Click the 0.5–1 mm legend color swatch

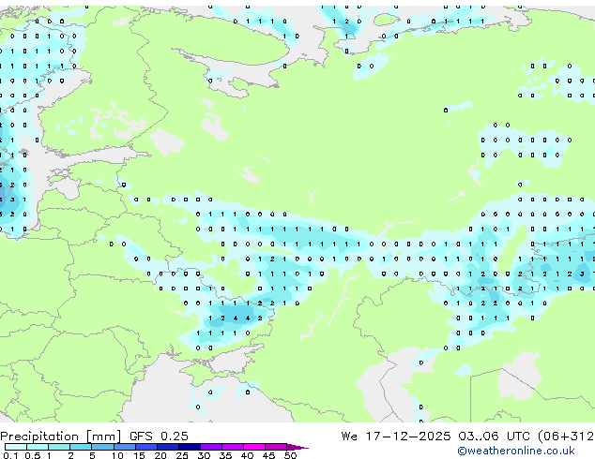[x=38, y=447]
